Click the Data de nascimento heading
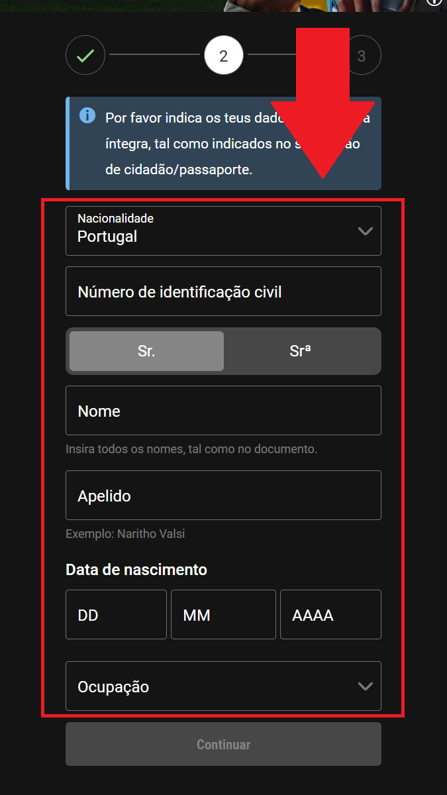The image size is (447, 795). (136, 570)
